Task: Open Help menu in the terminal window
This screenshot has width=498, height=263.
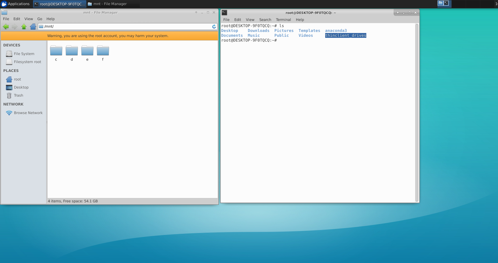Action: click(x=300, y=20)
